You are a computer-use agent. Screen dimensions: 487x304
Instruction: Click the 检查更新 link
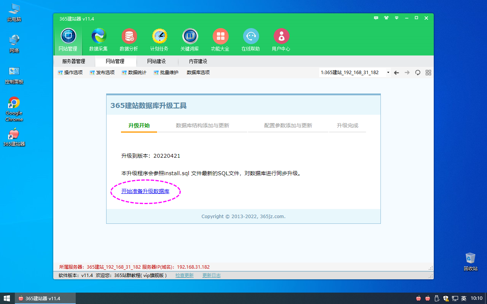coord(185,275)
